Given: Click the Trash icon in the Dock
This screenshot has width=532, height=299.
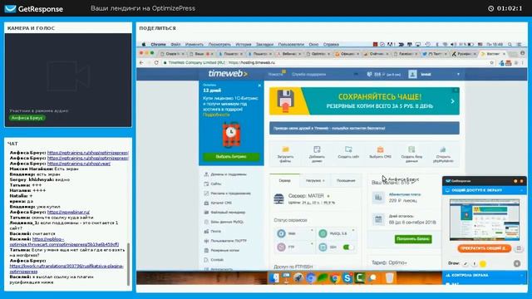Looking at the screenshot, I should pyautogui.click(x=390, y=278).
